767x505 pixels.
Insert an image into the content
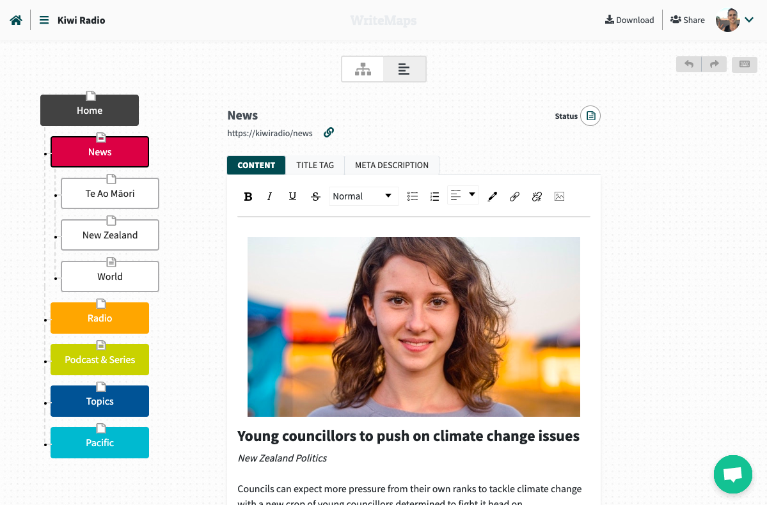[x=559, y=196]
